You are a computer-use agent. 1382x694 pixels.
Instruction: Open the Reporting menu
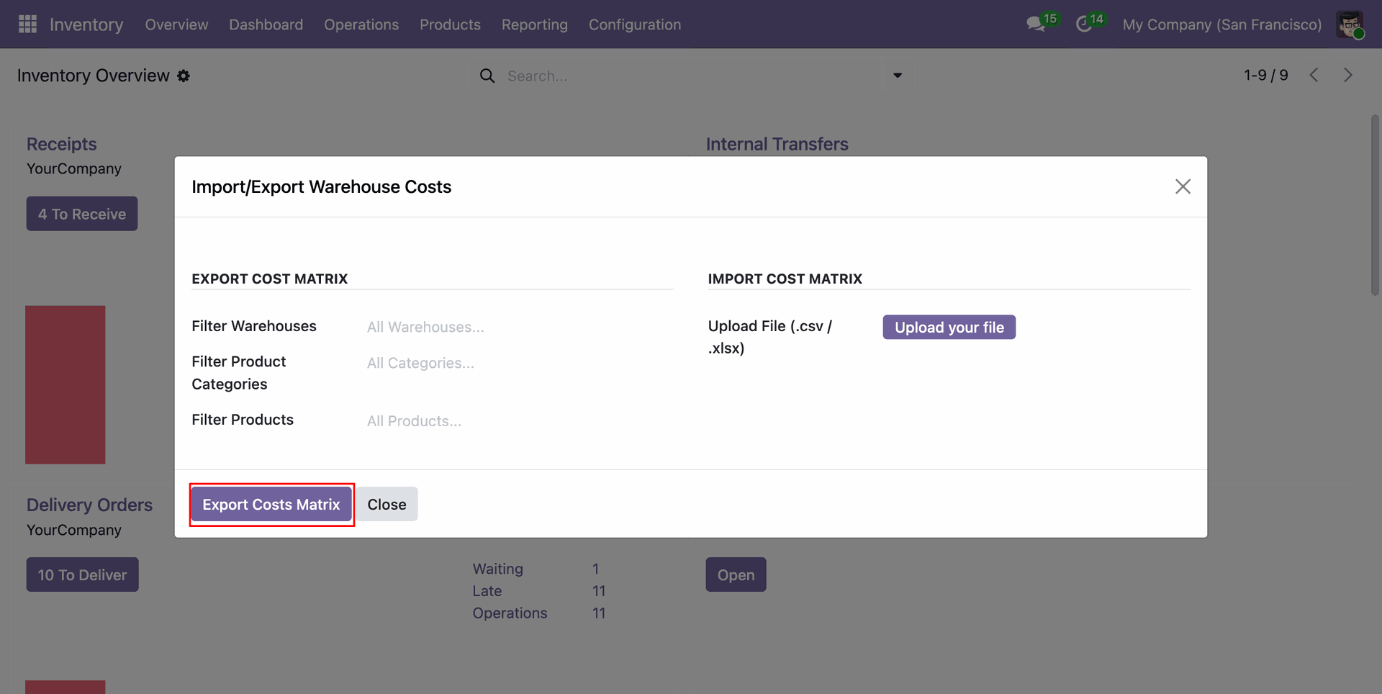click(x=535, y=24)
